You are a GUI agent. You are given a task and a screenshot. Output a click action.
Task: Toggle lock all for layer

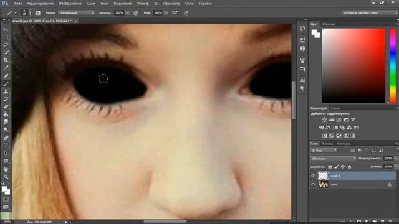point(349,167)
